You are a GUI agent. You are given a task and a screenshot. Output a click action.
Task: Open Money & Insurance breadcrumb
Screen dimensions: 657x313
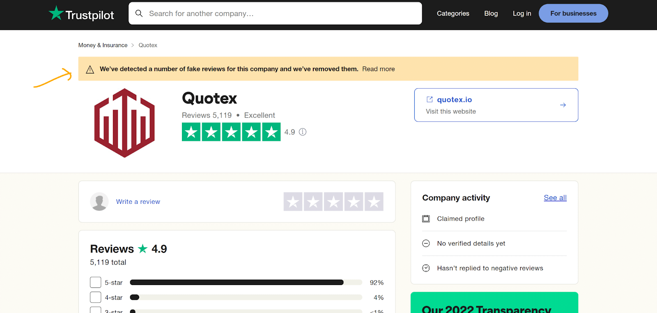tap(103, 45)
